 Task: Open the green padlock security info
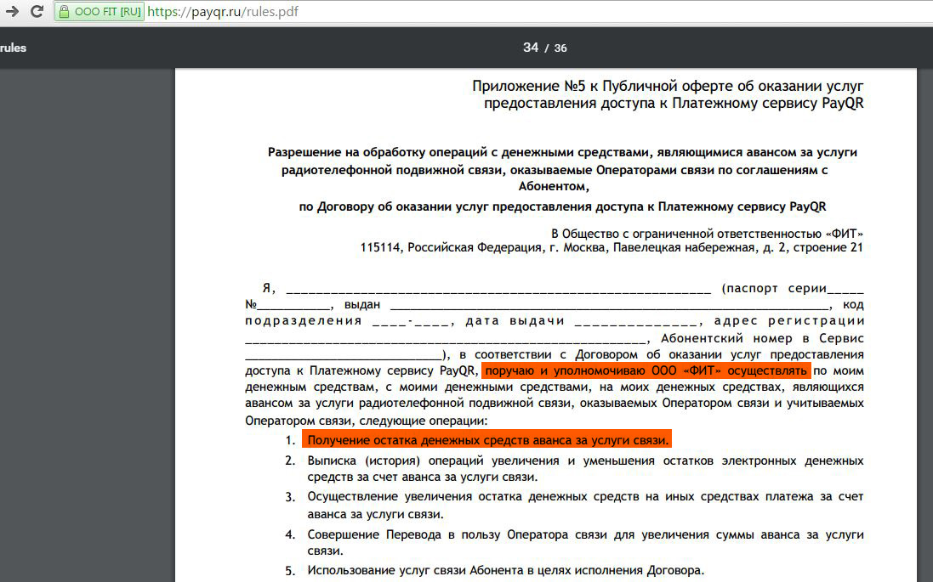click(x=65, y=12)
